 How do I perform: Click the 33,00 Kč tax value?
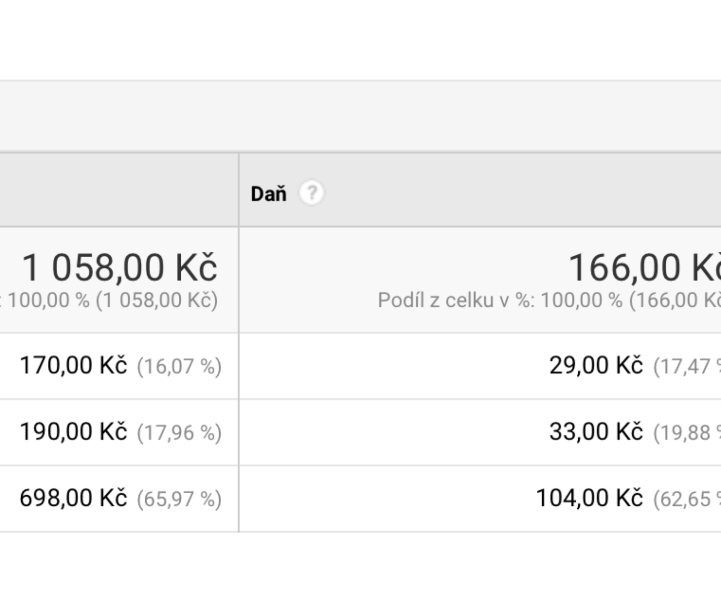(596, 432)
